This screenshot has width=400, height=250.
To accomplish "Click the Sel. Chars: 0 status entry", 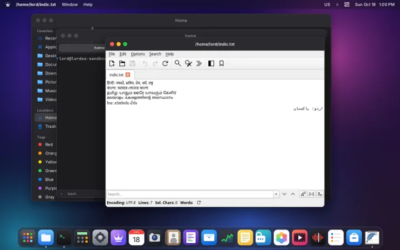I will point(166,203).
